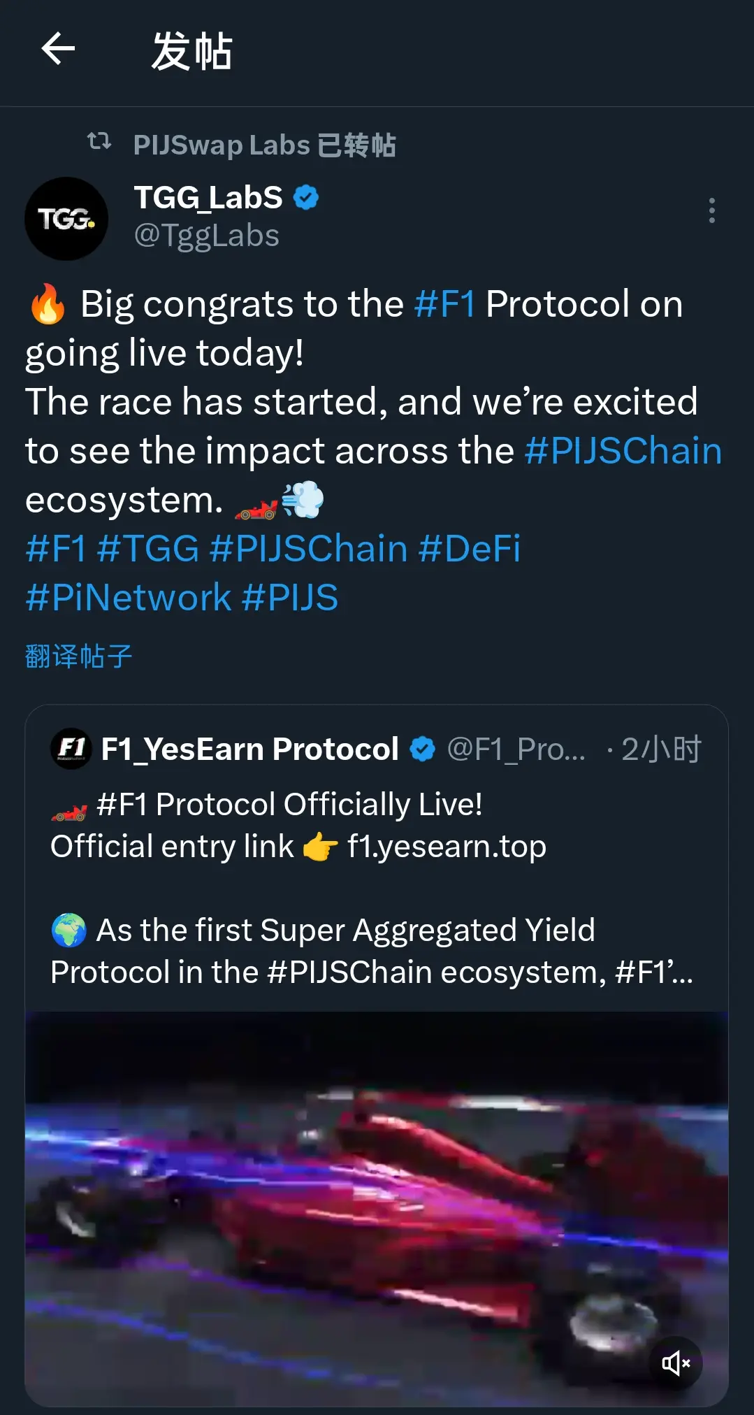Viewport: 754px width, 1415px height.
Task: Tap the TGG_LabS display name
Action: pos(208,198)
